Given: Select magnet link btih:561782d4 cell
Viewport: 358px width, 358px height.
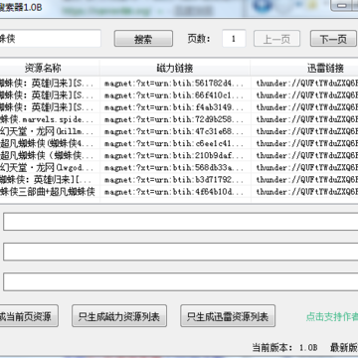Looking at the screenshot, I should pyautogui.click(x=175, y=83).
